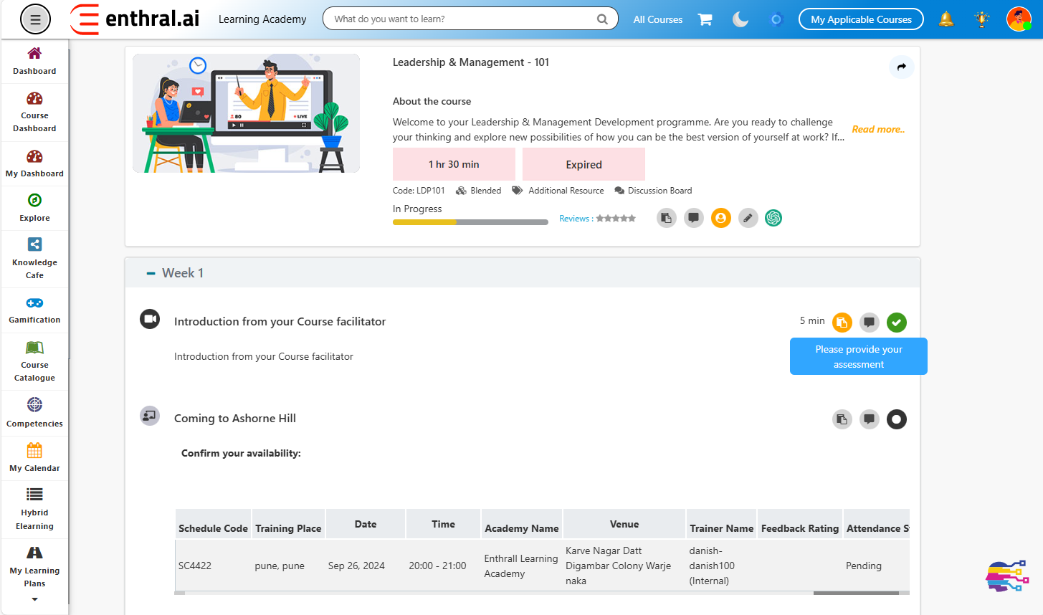Share the Leadership & Management course via arrow icon

click(x=901, y=66)
